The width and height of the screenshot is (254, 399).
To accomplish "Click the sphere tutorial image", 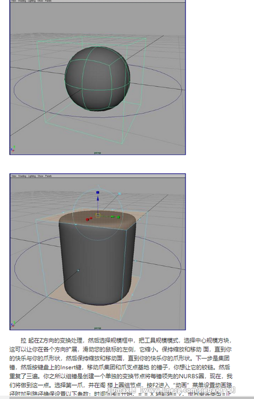I will pos(98,77).
